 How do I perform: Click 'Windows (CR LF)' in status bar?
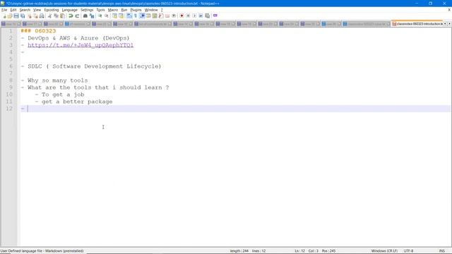pyautogui.click(x=384, y=251)
